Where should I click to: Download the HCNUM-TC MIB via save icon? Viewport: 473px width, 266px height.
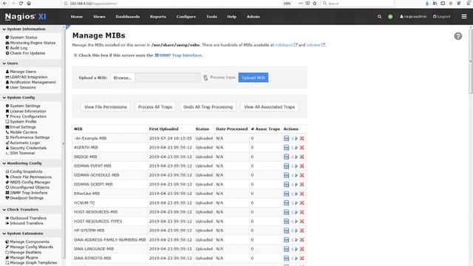286,202
